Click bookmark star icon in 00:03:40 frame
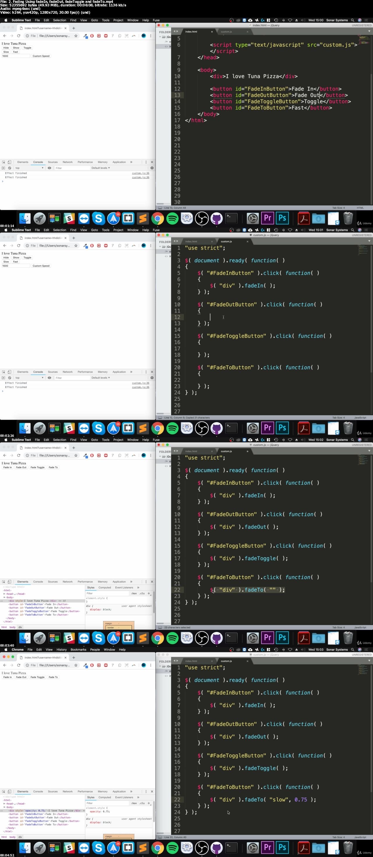The image size is (373, 857). pyautogui.click(x=76, y=455)
